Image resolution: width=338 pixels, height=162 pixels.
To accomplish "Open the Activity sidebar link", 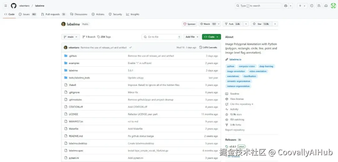I will tap(232, 109).
